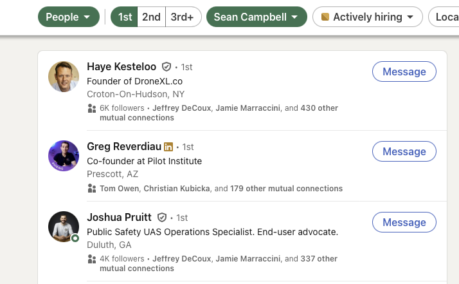The height and width of the screenshot is (284, 459).
Task: Click the '430 other mutual connections' text
Action: point(219,113)
